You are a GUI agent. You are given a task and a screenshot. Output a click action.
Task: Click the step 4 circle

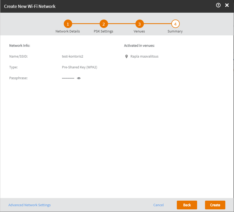175,24
